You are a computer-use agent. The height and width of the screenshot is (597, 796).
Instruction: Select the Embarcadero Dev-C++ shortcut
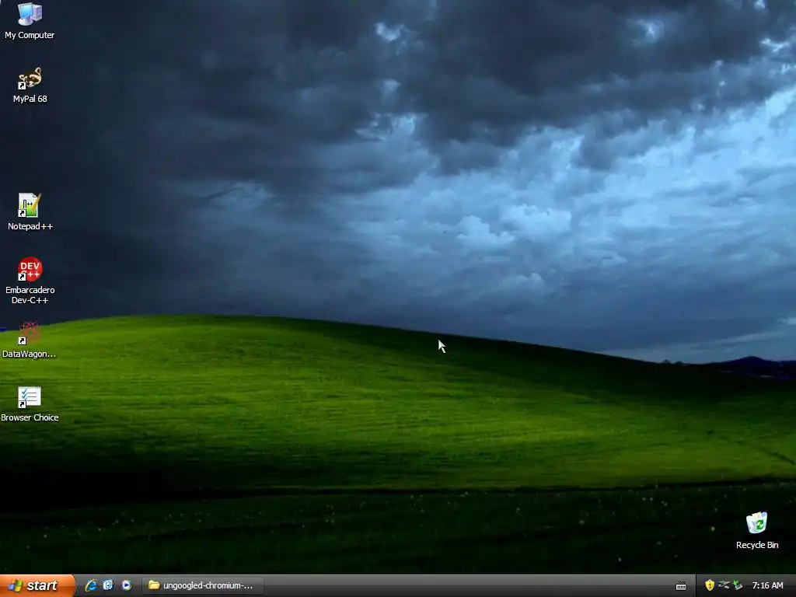click(x=30, y=281)
